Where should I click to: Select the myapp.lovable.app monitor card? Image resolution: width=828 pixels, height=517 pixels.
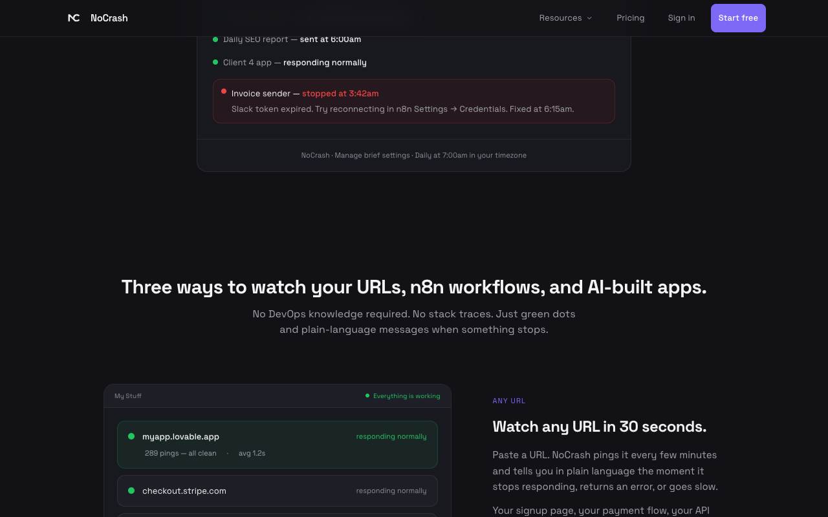click(278, 445)
